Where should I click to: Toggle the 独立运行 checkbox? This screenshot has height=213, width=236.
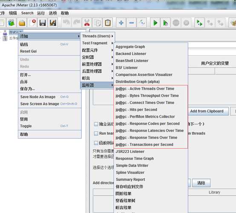coord(96,124)
